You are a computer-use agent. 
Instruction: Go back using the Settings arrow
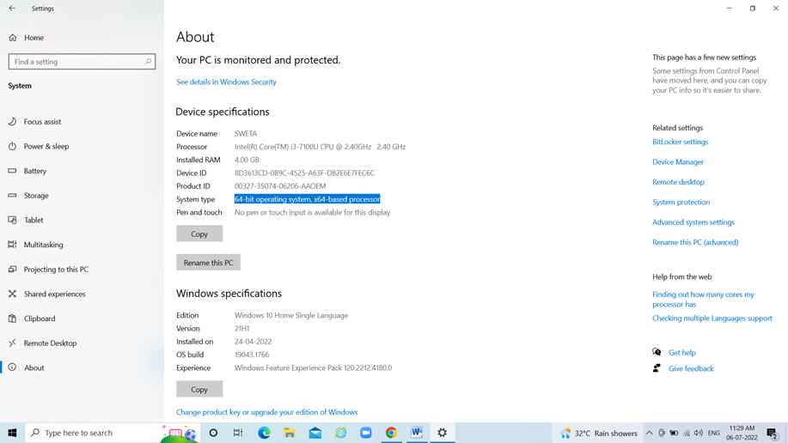point(12,9)
